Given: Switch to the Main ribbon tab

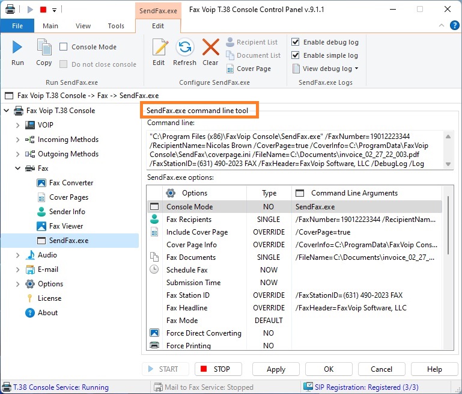Looking at the screenshot, I should point(50,26).
